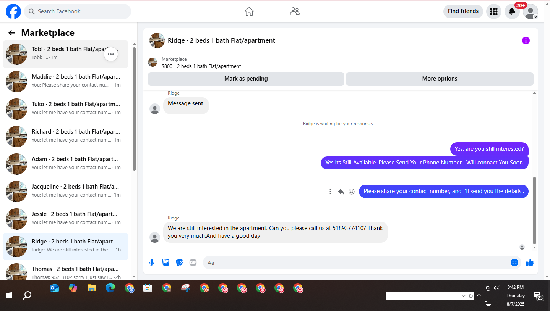This screenshot has width=550, height=311.
Task: Open the Snipping Tool from the taskbar
Action: [185, 288]
